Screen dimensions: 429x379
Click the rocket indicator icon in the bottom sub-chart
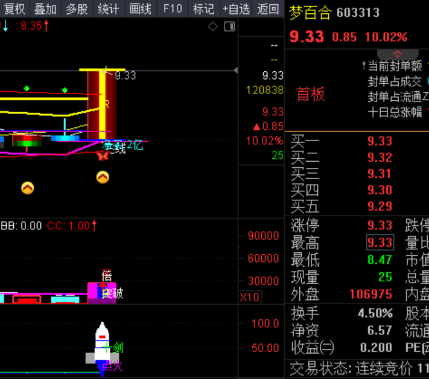(102, 346)
